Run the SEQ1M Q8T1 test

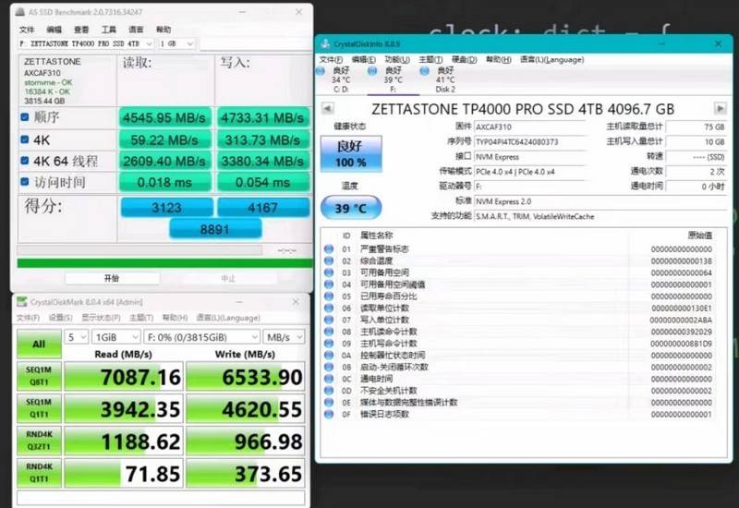coord(39,376)
